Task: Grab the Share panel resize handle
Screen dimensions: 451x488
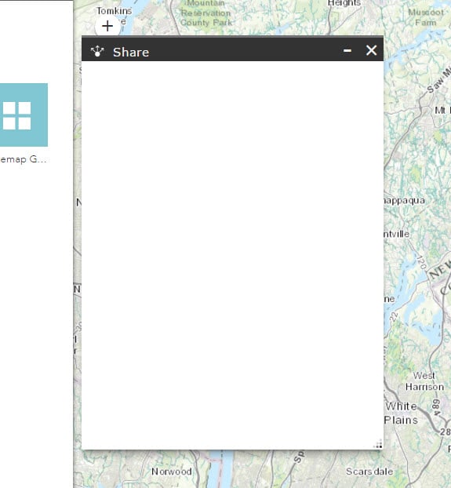Action: pos(378,444)
